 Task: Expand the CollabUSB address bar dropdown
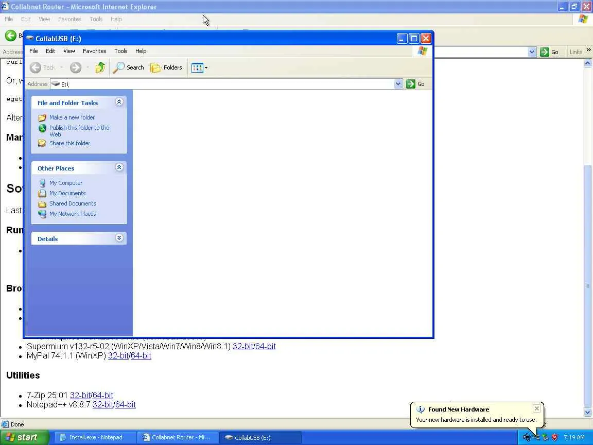pyautogui.click(x=398, y=84)
